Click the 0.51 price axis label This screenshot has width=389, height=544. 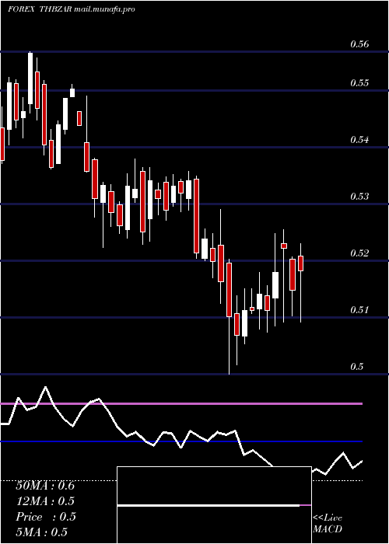359,309
